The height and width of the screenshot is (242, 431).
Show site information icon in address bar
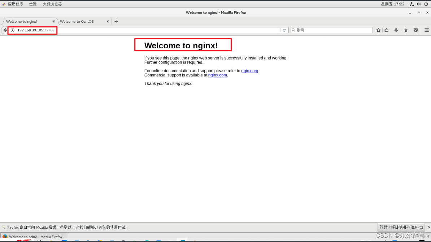(13, 30)
